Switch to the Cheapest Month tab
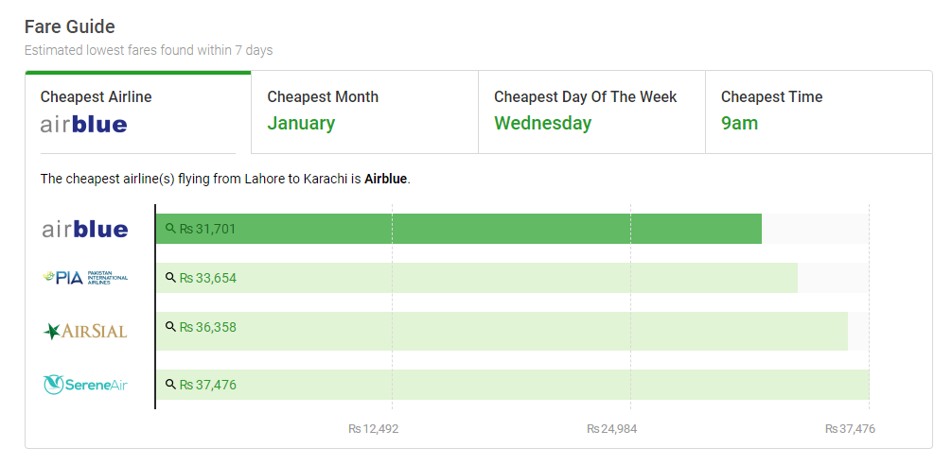 (364, 112)
